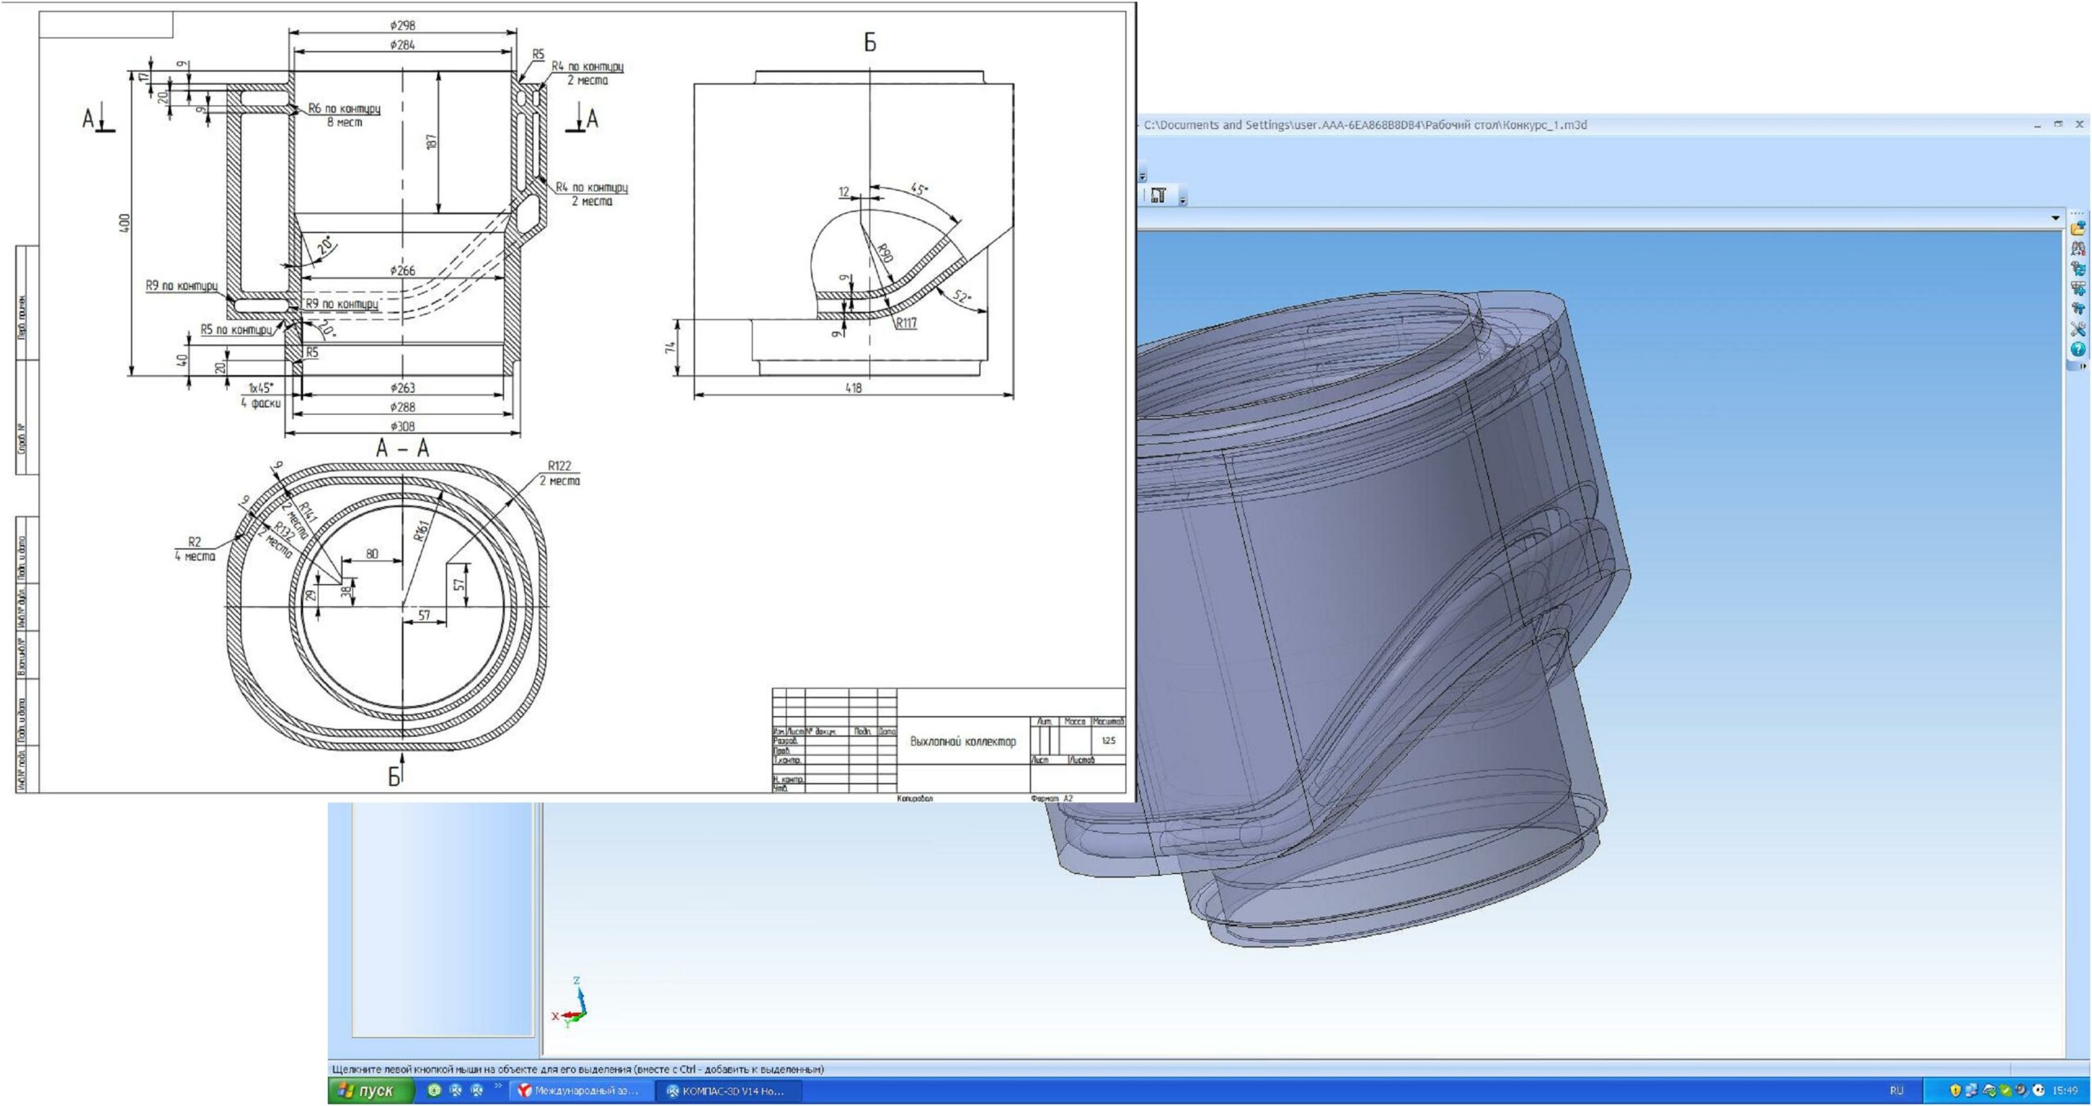Screen dimensions: 2092x1106
Task: Open the blue question mark help icon
Action: coord(2078,350)
